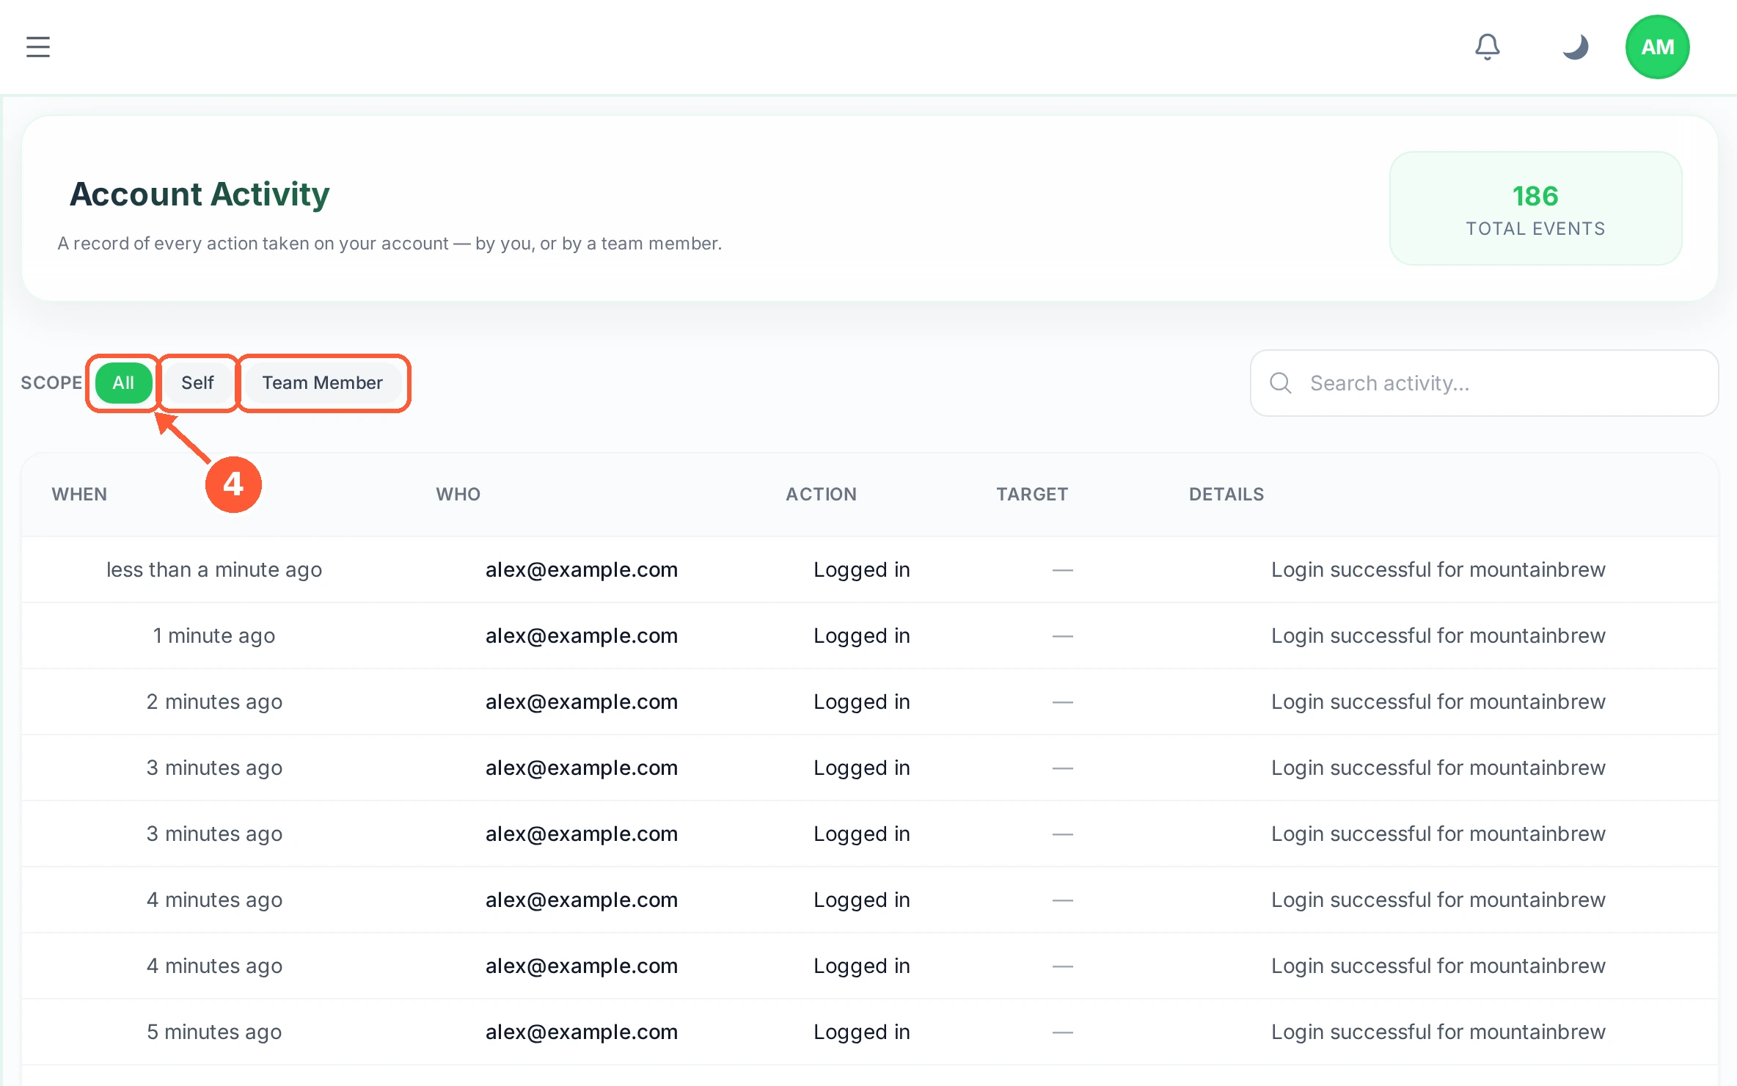Click the 186 Total Events card
This screenshot has height=1086, width=1737.
click(x=1535, y=208)
